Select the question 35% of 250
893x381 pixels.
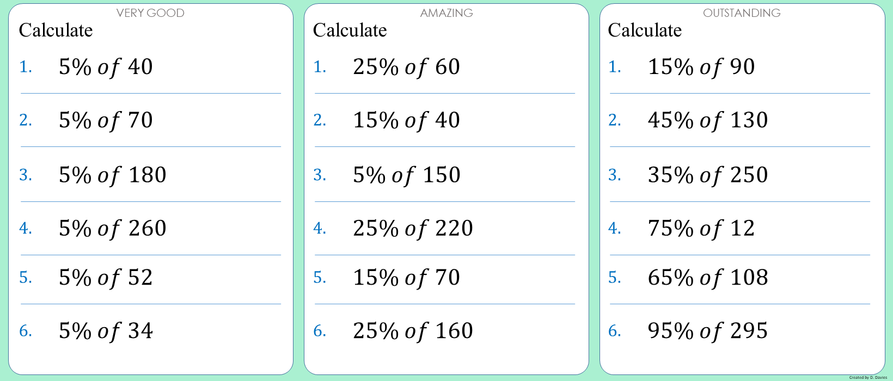click(708, 175)
